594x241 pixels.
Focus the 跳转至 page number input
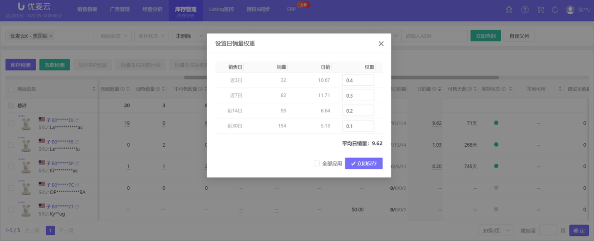(548, 230)
